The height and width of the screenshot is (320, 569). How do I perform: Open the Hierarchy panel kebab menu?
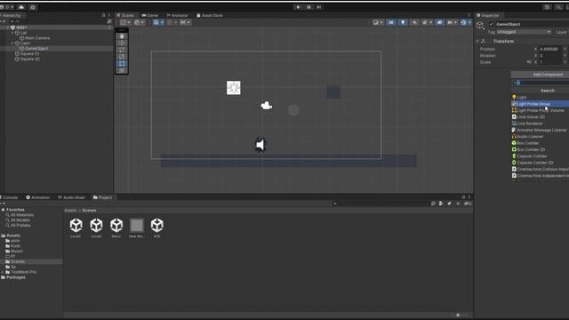point(108,15)
